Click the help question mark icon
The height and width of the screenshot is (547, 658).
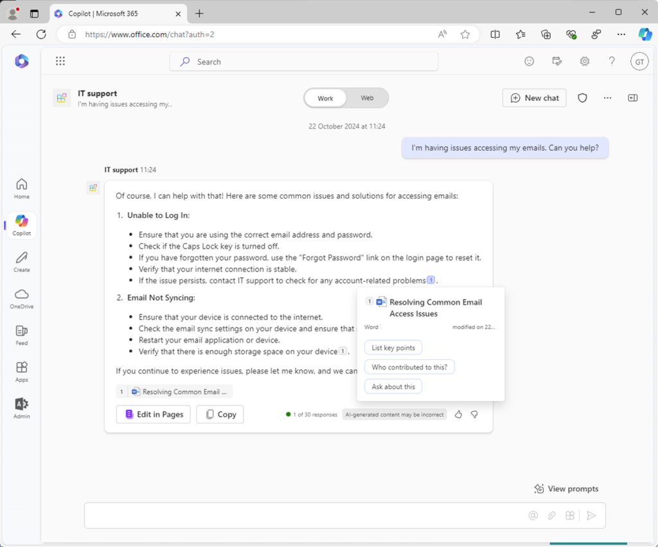612,61
